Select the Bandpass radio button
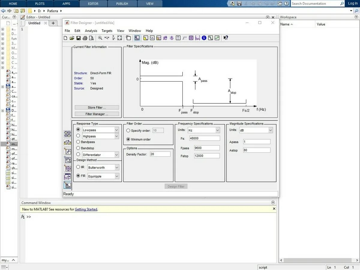Viewport: 360px width, 270px height. 78,142
